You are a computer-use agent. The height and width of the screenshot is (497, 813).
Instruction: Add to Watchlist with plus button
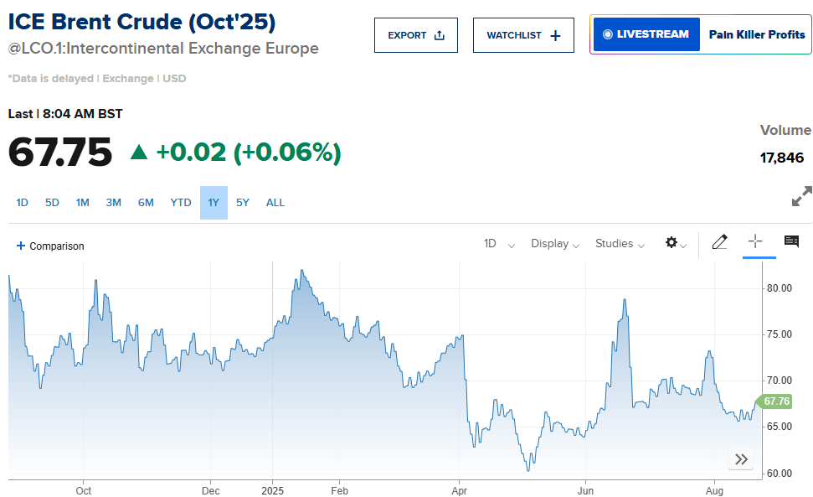tap(555, 35)
